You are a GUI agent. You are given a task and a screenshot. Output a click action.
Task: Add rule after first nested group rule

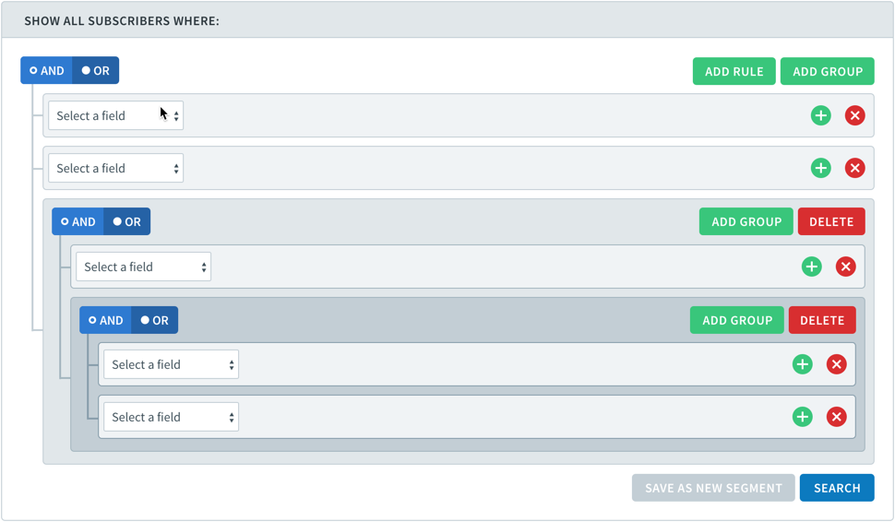(x=812, y=267)
